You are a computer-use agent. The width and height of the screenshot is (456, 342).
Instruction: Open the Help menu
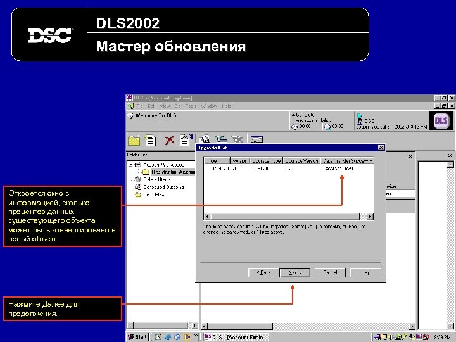point(227,106)
